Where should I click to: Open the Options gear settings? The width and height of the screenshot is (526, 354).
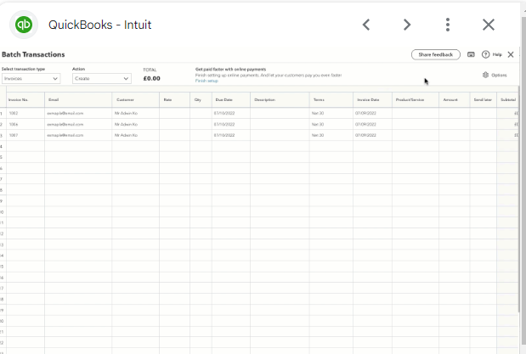pos(494,75)
